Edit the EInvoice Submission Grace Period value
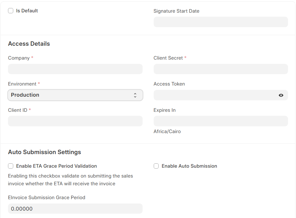 pyautogui.click(x=75, y=209)
